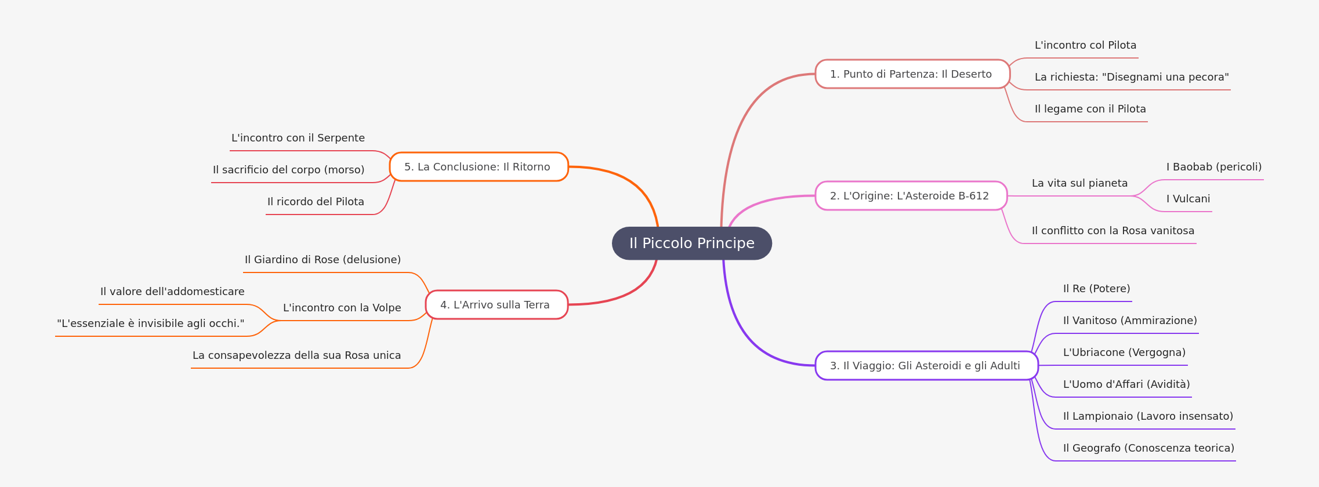The width and height of the screenshot is (1319, 487).
Task: Select the 2. L'Origine: L'Asteroide B-612 node
Action: (x=911, y=196)
